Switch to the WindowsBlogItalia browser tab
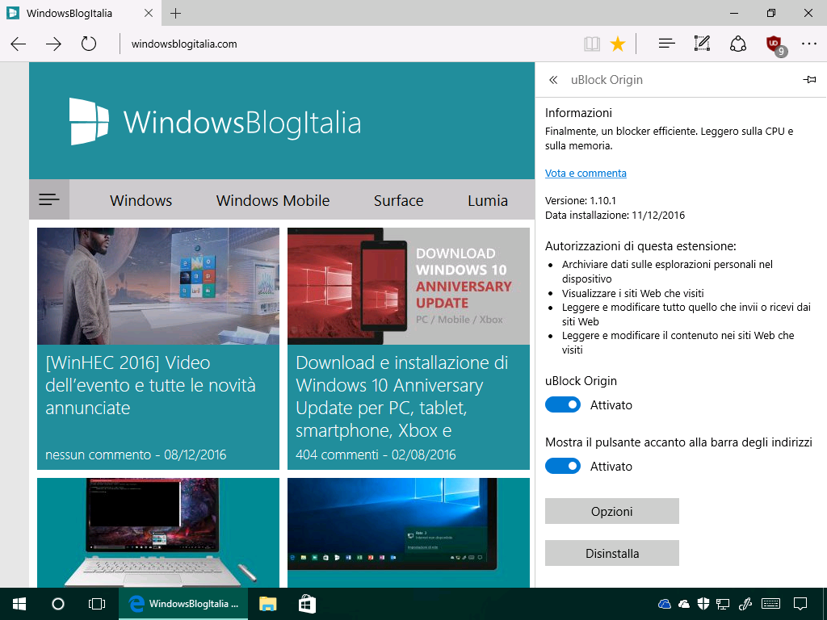 click(79, 13)
